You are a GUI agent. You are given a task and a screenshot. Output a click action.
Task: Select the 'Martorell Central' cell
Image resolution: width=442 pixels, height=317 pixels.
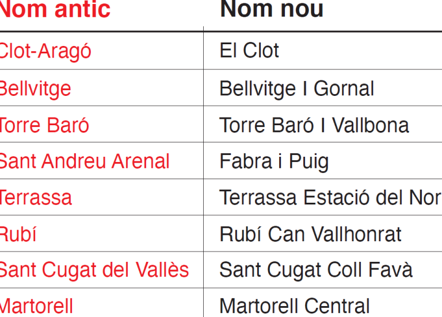295,306
